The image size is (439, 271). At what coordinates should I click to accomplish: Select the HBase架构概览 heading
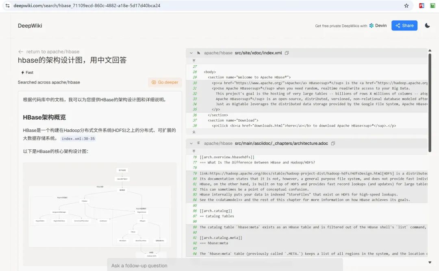44,117
